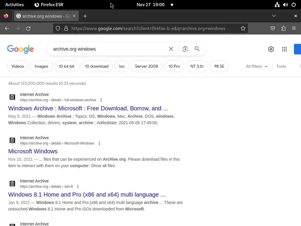
Task: Click the Internet Archive favicon of first result
Action: (x=12, y=97)
